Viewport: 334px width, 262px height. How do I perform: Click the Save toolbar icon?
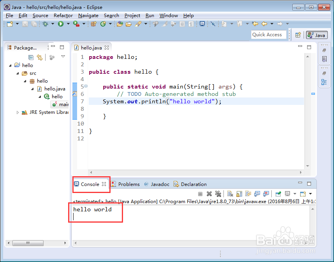pos(25,24)
